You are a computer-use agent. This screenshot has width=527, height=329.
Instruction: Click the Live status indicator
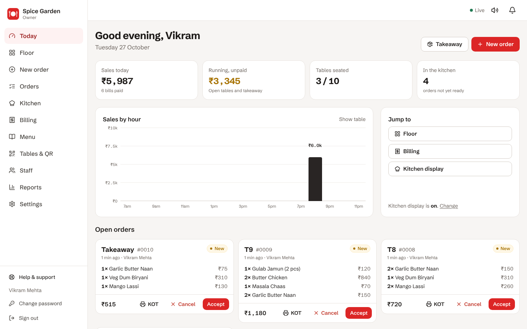point(477,10)
